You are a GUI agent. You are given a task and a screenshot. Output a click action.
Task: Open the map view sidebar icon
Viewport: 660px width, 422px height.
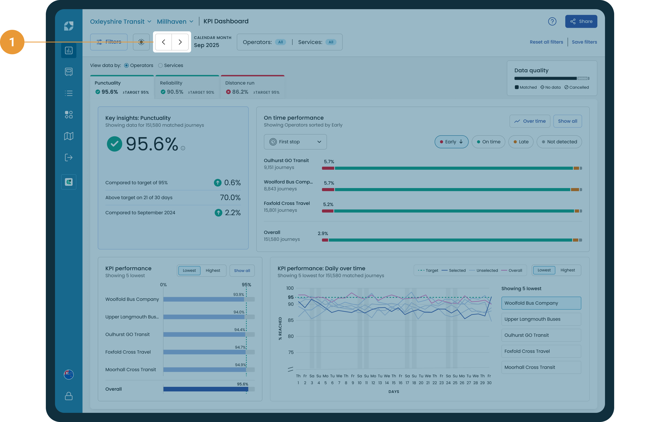click(x=68, y=136)
